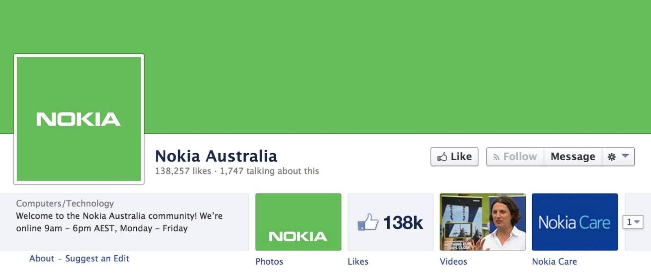
Task: Click the Photos label link
Action: [x=269, y=261]
